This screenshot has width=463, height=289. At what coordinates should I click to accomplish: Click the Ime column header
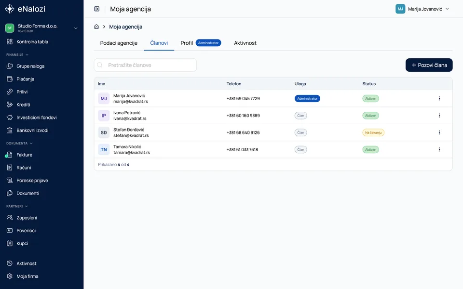pyautogui.click(x=102, y=84)
